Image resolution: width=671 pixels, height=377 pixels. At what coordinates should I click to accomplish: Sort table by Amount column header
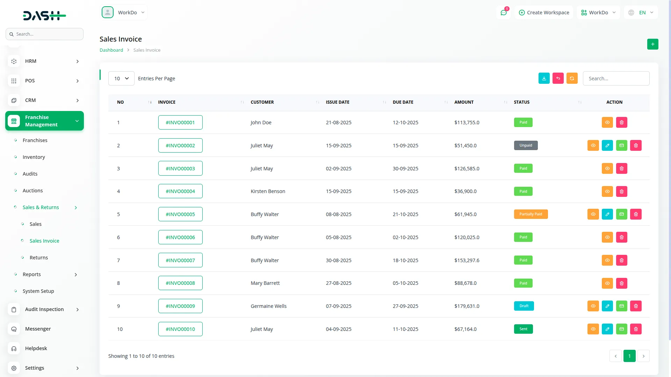pyautogui.click(x=464, y=102)
